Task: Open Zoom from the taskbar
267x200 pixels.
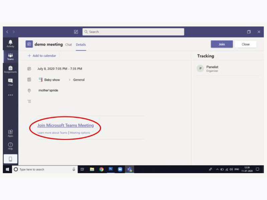Action: click(x=120, y=169)
